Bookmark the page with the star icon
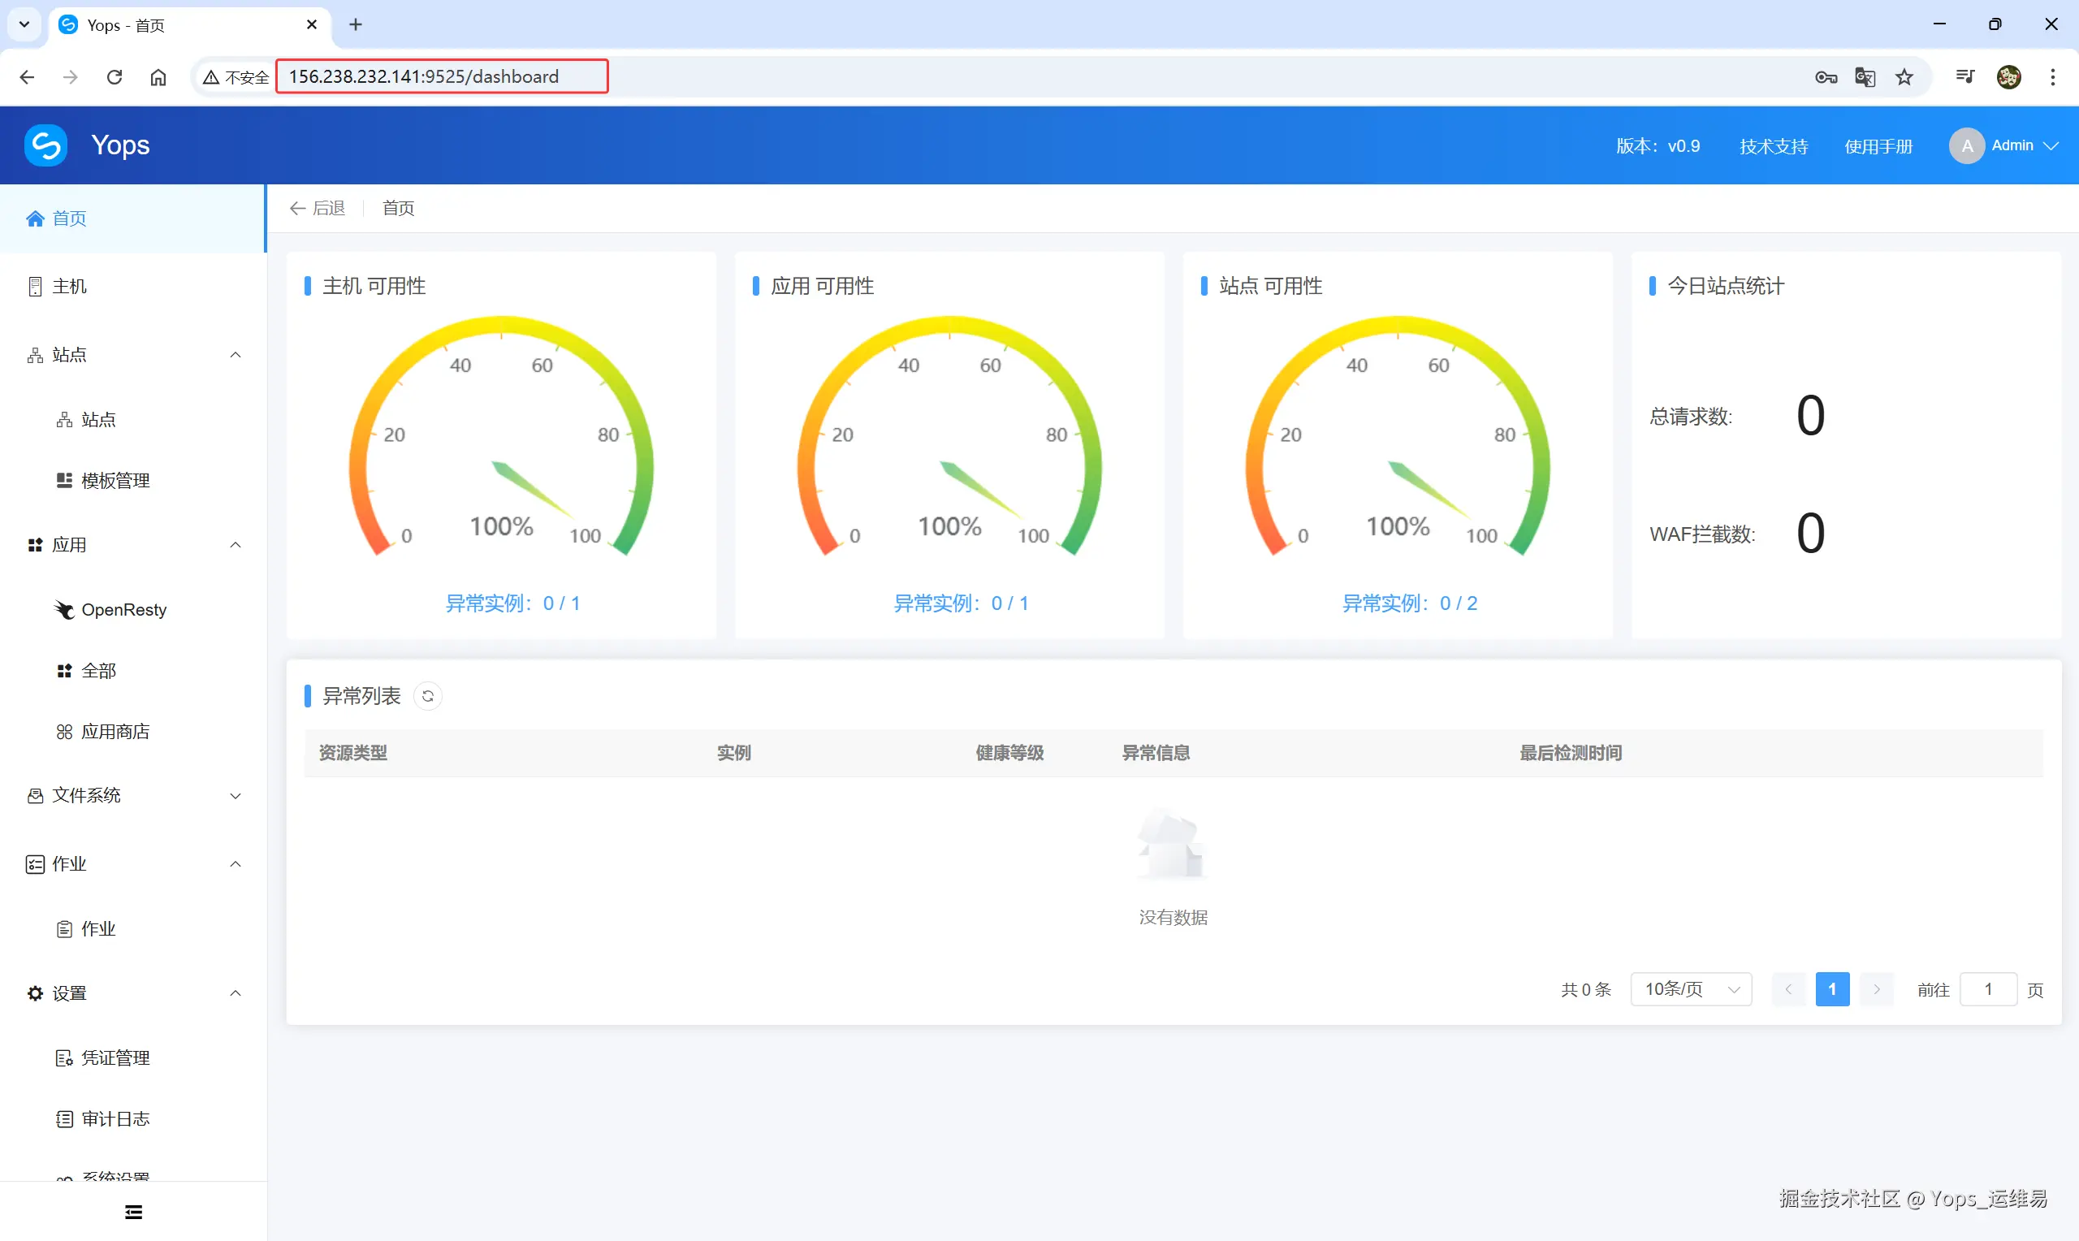The height and width of the screenshot is (1241, 2079). 1904,76
